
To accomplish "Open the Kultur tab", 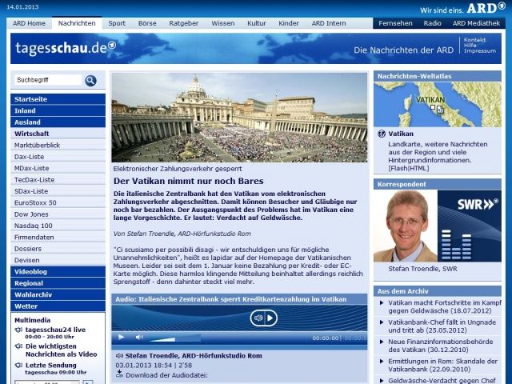I will coord(257,23).
